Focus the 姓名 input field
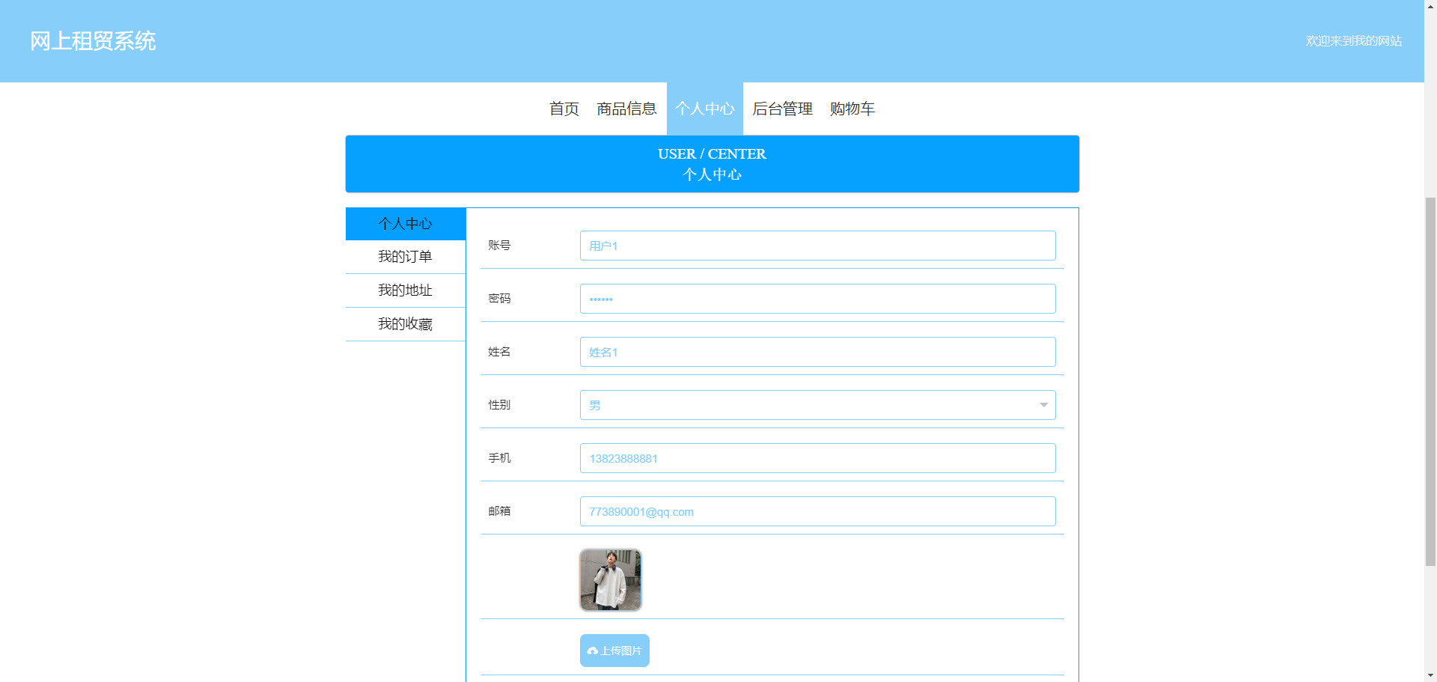 [x=817, y=352]
